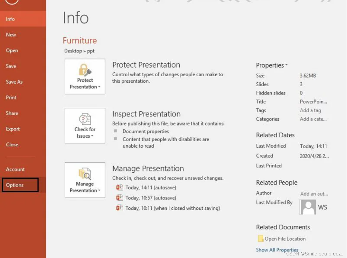
Task: Open the Check for Issues dropdown arrow
Action: 92,136
